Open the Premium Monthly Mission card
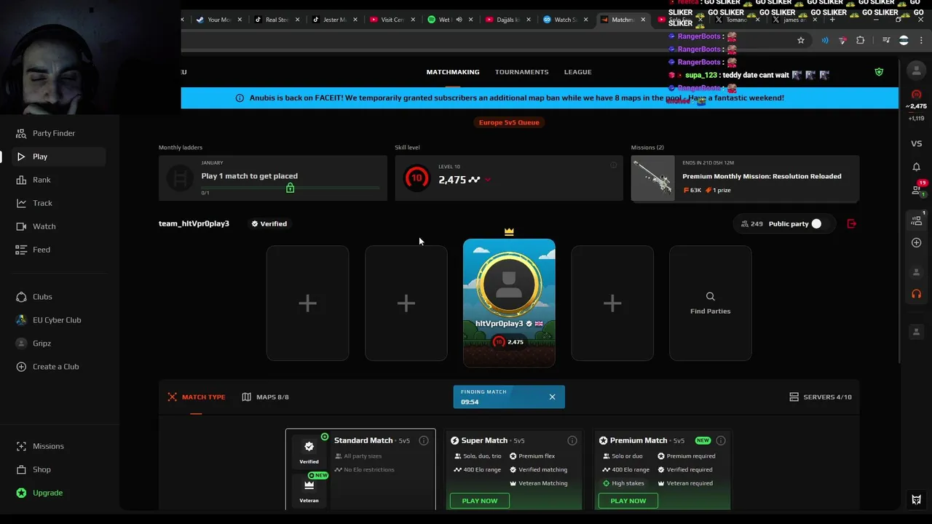Image resolution: width=932 pixels, height=524 pixels. pos(745,178)
